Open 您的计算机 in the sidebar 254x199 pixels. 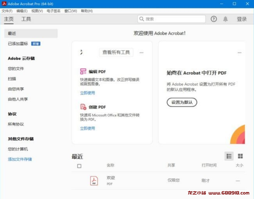click(18, 149)
